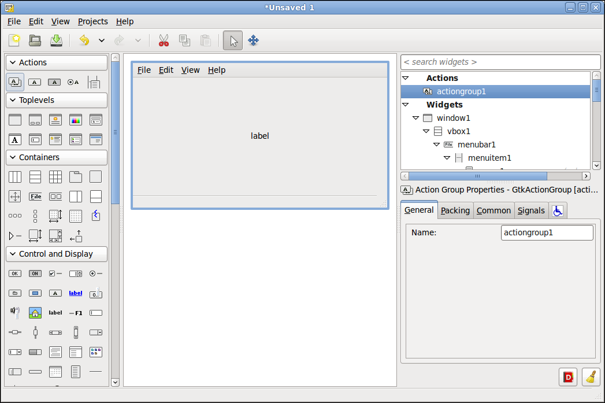
Task: Save the project with the download-arrow icon
Action: 56,40
